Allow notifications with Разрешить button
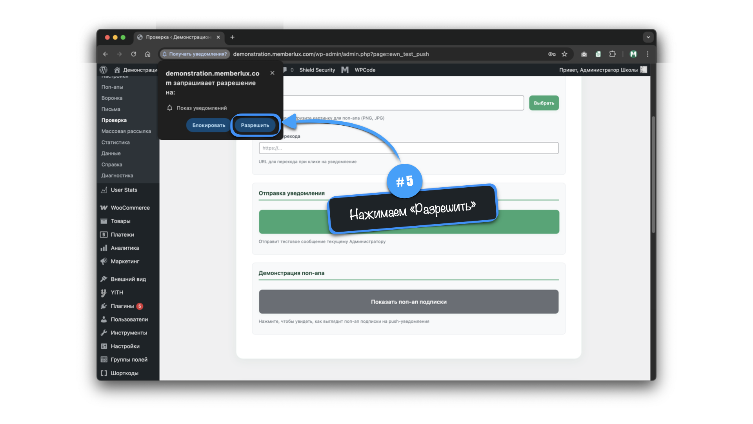 pos(255,125)
